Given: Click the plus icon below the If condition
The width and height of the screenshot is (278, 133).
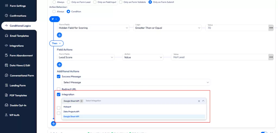Looking at the screenshot, I should (x=59, y=35).
